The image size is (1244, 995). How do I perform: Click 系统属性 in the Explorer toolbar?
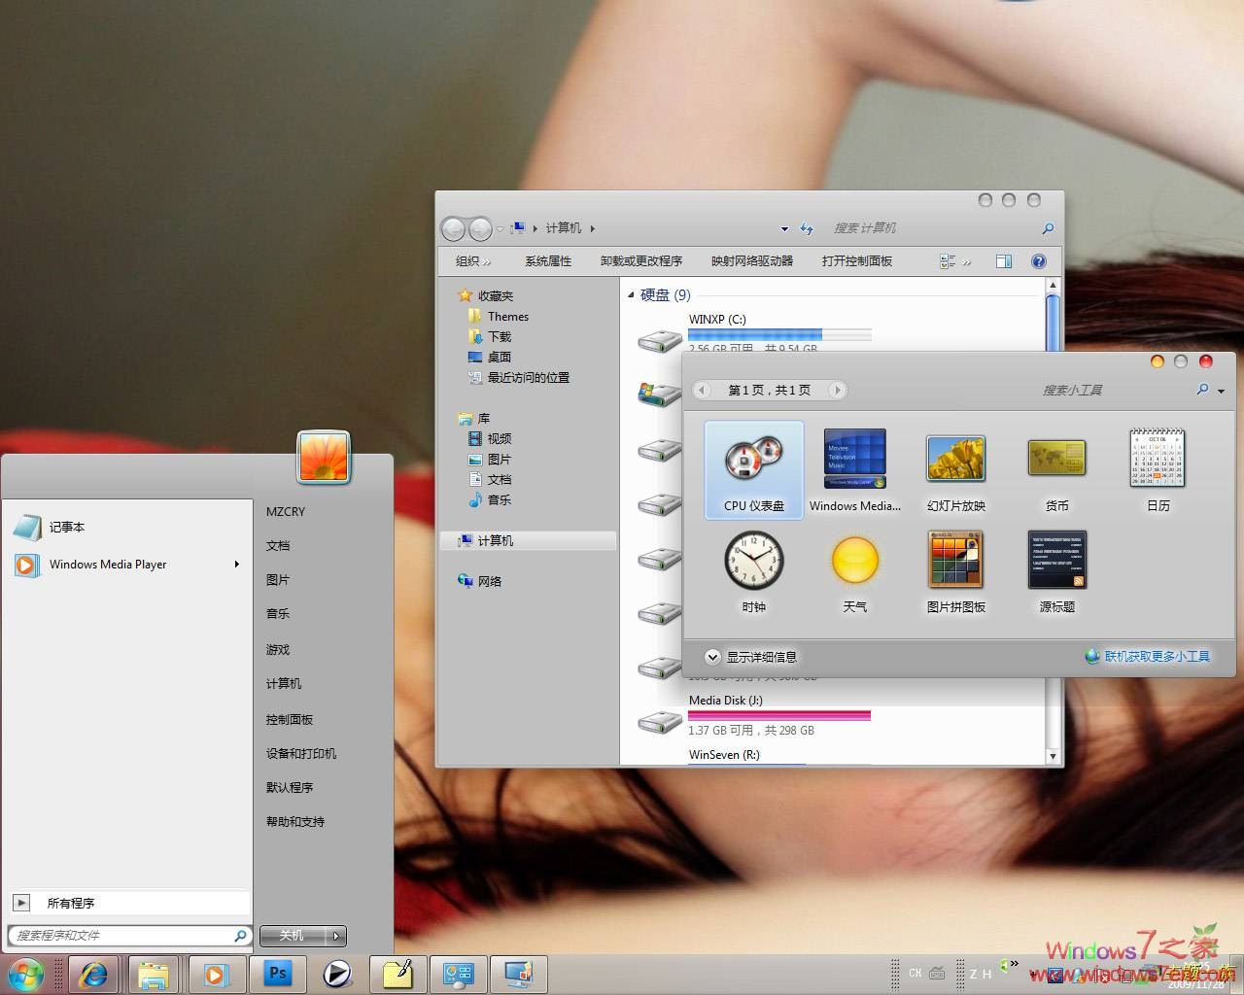548,261
